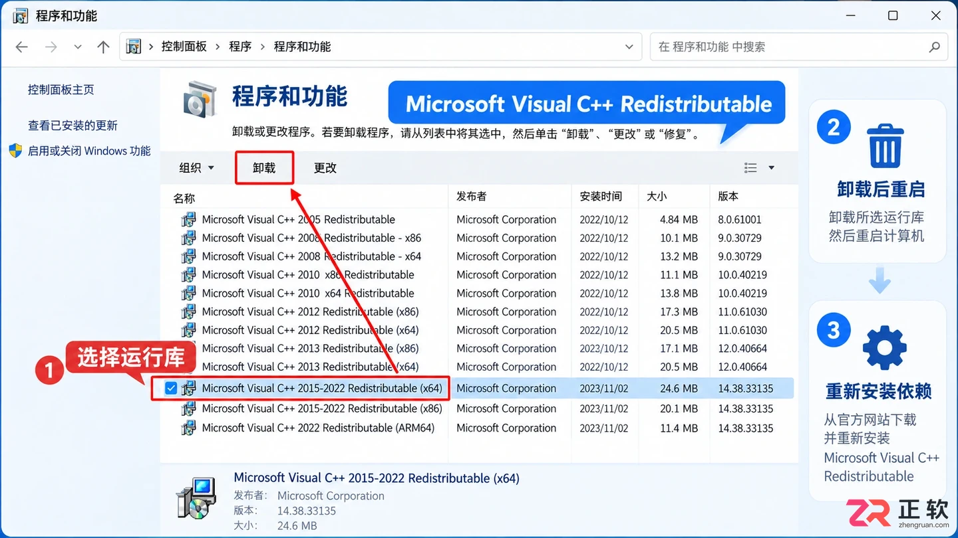
Task: Select Microsoft Visual C++ 2010 x64 Redistributable
Action: (308, 293)
